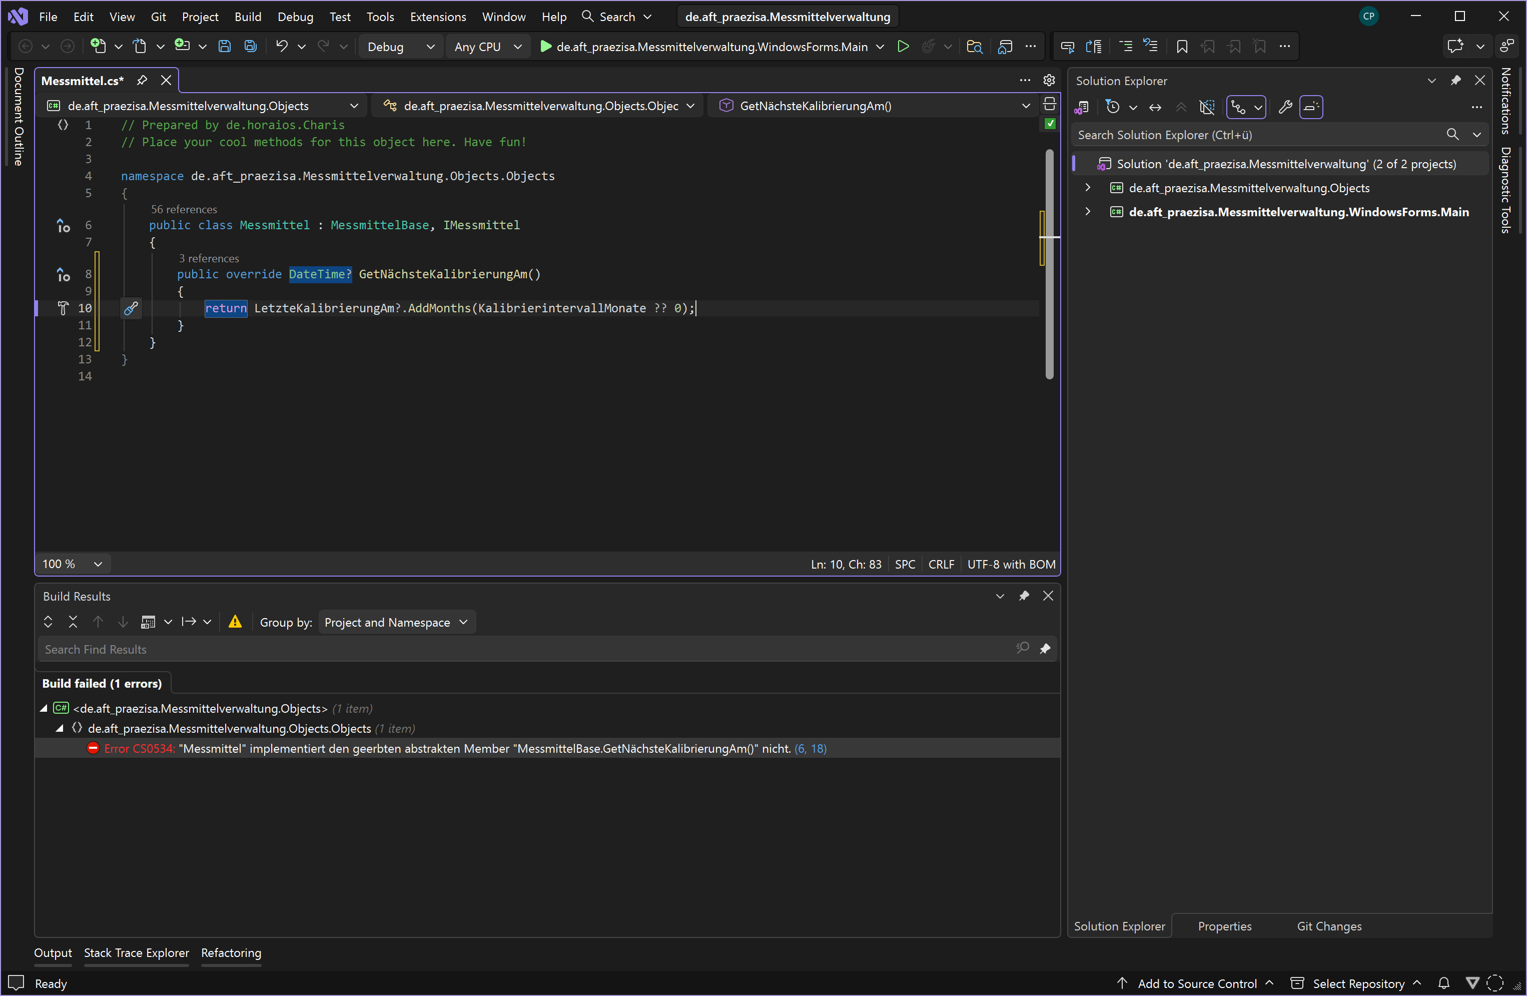Screen dimensions: 1527x996
Task: Start without debugging outlined play icon
Action: (903, 46)
